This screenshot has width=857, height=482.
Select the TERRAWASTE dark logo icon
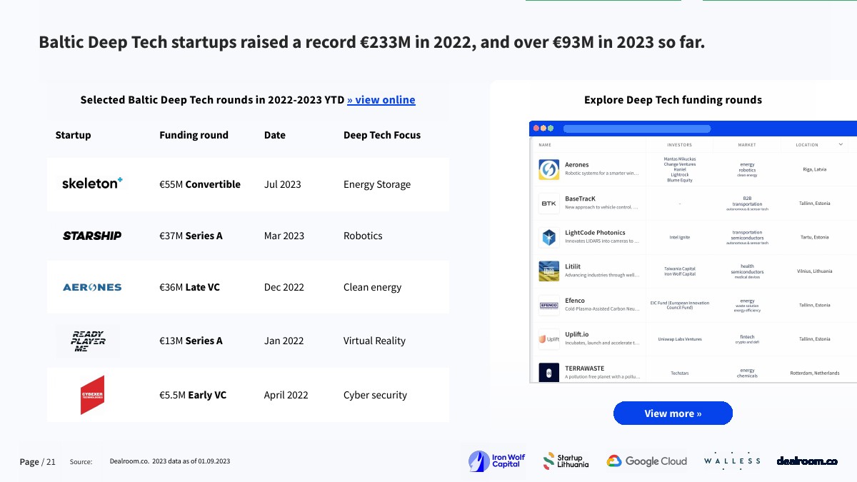tap(548, 372)
